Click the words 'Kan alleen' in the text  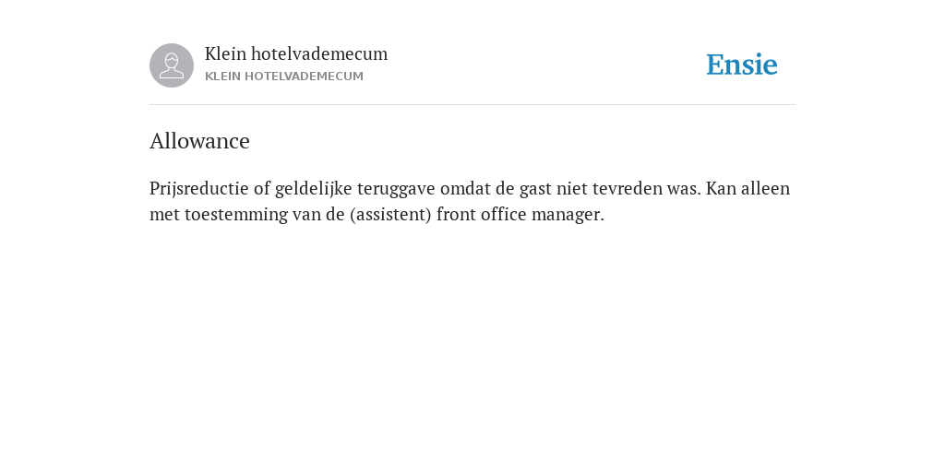pyautogui.click(x=748, y=188)
